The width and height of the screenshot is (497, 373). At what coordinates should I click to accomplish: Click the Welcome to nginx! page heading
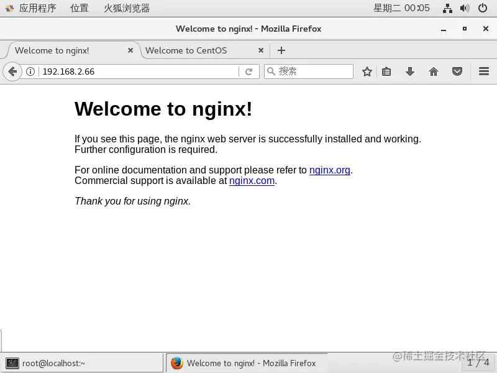[x=163, y=109]
